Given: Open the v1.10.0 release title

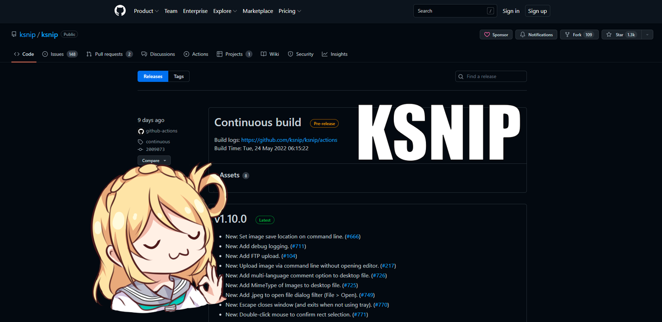Looking at the screenshot, I should point(231,219).
